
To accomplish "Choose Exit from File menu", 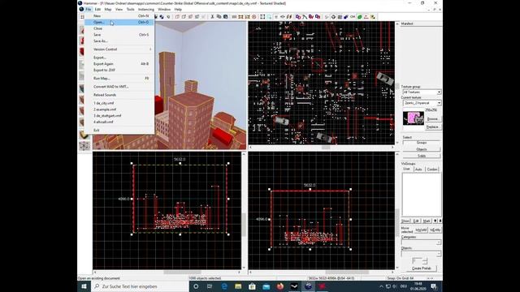I will [x=119, y=131].
